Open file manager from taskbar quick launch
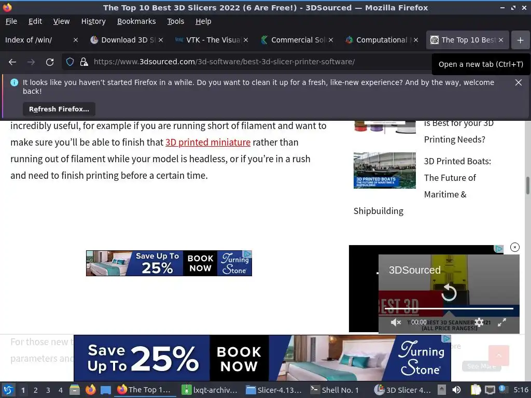 point(75,390)
